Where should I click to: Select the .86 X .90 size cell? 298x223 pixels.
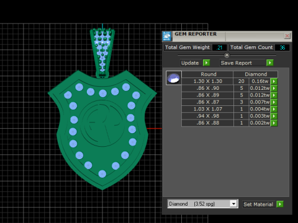pos(207,88)
